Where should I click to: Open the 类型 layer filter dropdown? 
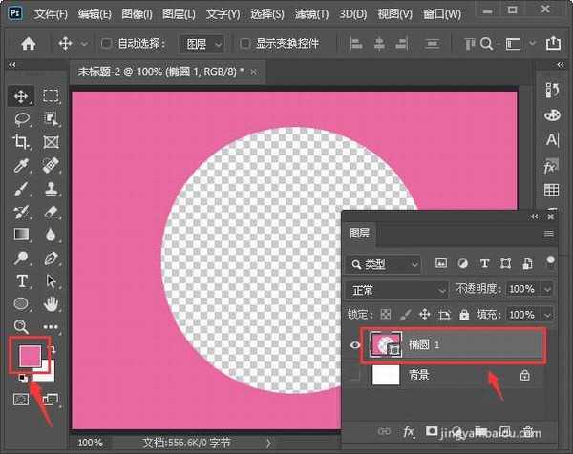384,263
